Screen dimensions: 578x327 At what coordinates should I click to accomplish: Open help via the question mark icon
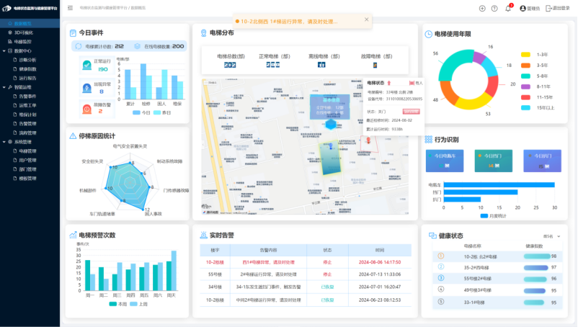[x=494, y=9]
